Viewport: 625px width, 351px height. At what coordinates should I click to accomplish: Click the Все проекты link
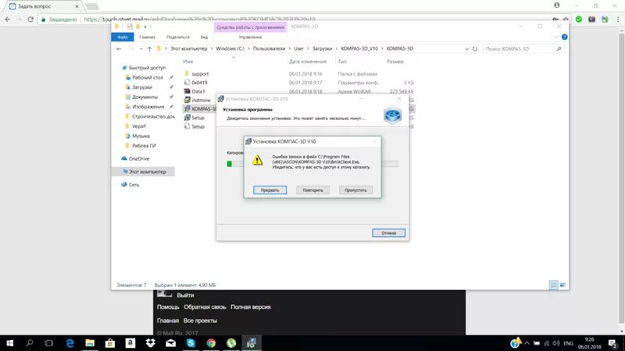[200, 321]
